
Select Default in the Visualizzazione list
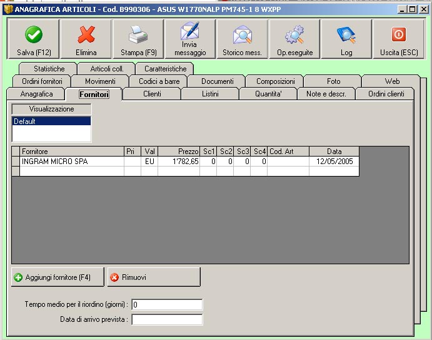tap(51, 121)
